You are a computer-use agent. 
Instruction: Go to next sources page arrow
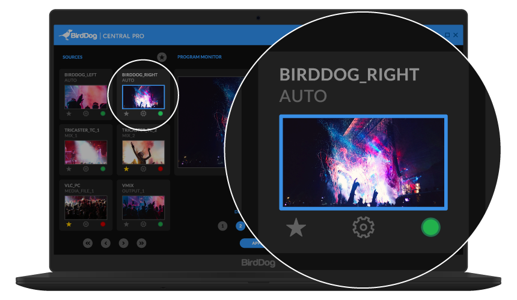pyautogui.click(x=123, y=243)
